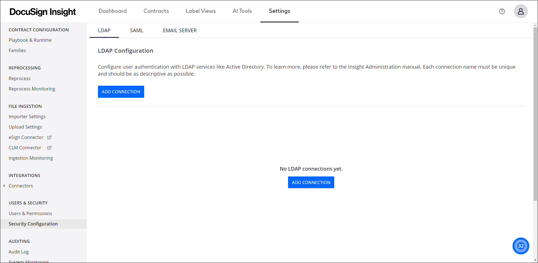Open the EMAIL SERVER tab
Viewport: 538px width, 263px height.
tap(180, 30)
